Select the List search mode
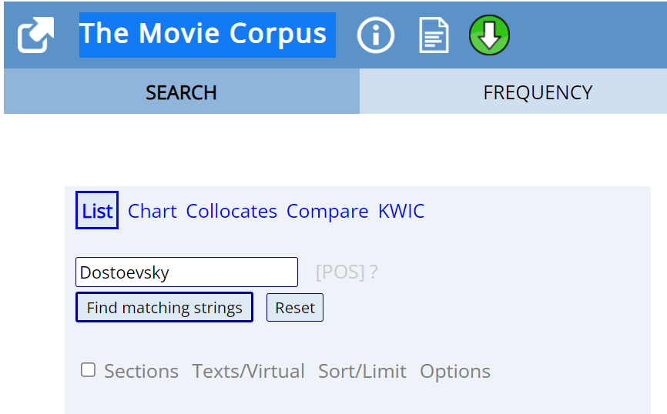 click(x=97, y=211)
